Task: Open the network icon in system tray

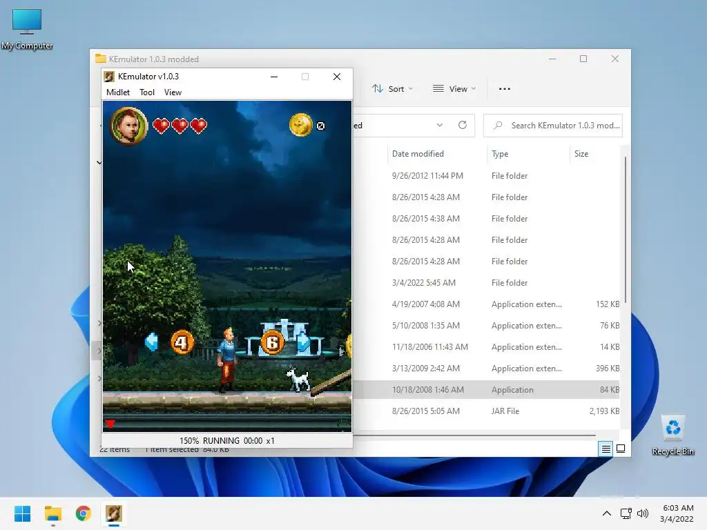Action: [x=626, y=513]
